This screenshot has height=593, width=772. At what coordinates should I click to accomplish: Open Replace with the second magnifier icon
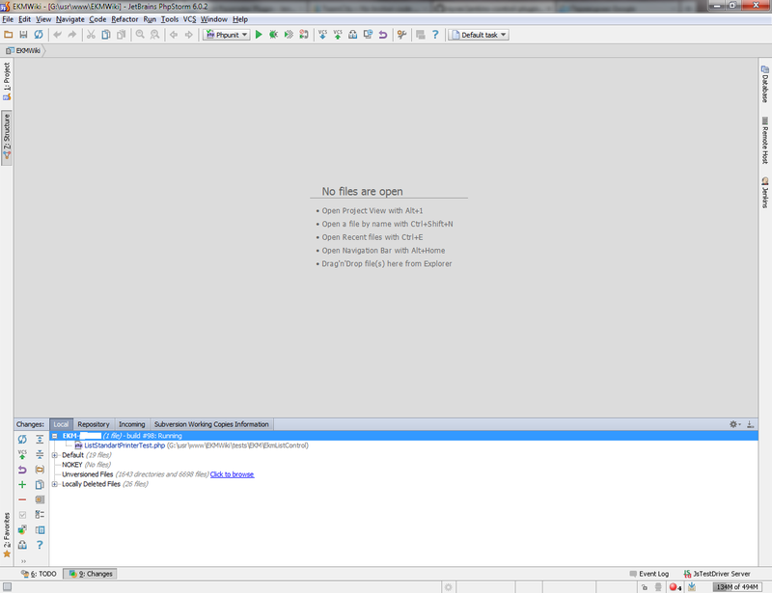click(x=155, y=35)
